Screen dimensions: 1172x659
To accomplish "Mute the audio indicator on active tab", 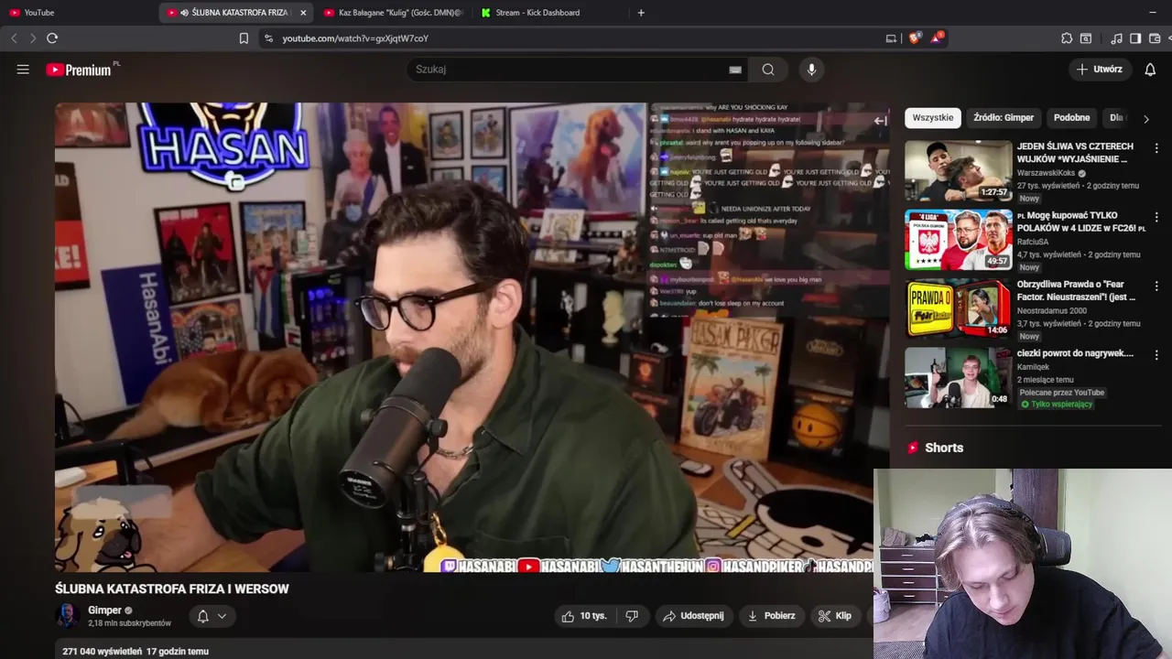I will click(185, 13).
